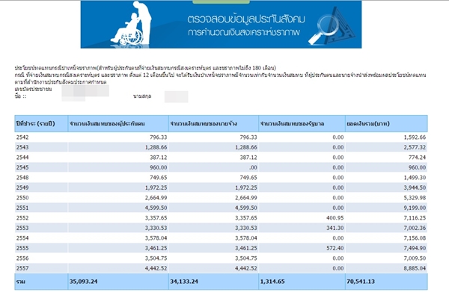The image size is (449, 292).
Task: Click government contribution 572.40 in row 2555
Action: tap(335, 248)
